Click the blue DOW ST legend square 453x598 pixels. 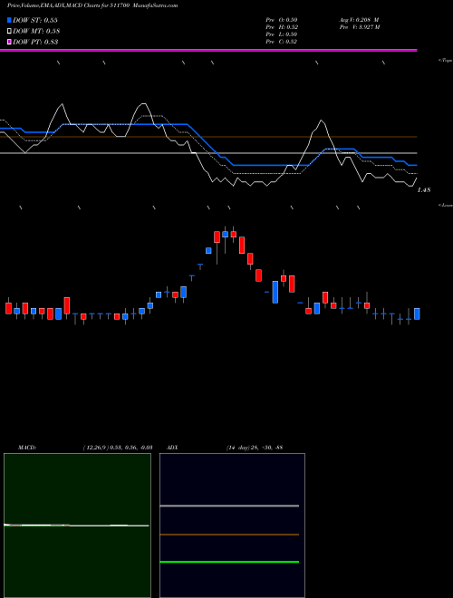pos(9,20)
